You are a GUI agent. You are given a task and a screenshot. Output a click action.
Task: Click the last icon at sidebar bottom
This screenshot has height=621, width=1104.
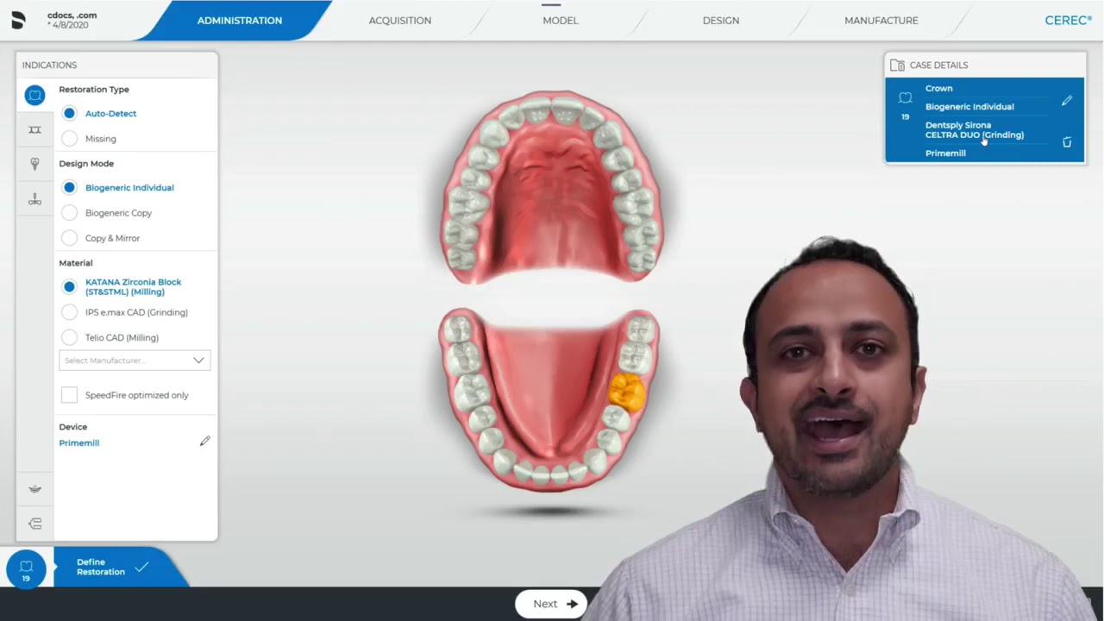(34, 524)
